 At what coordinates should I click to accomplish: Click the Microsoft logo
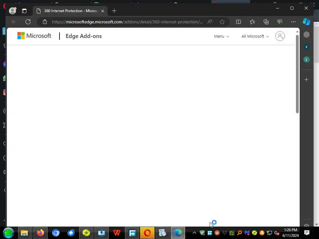point(34,36)
